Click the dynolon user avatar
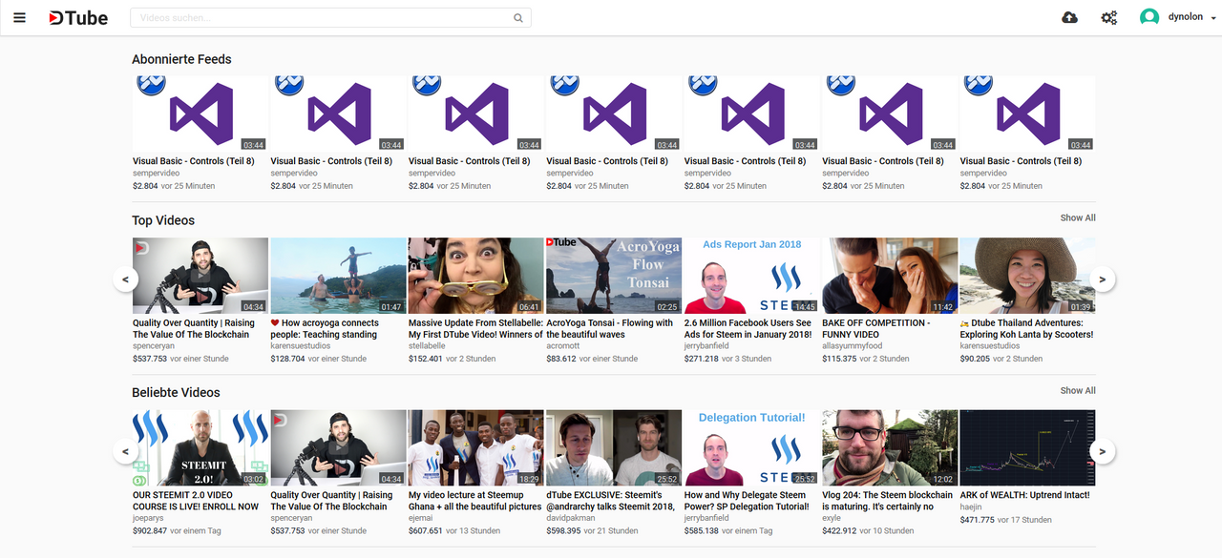Image resolution: width=1222 pixels, height=558 pixels. (1149, 17)
